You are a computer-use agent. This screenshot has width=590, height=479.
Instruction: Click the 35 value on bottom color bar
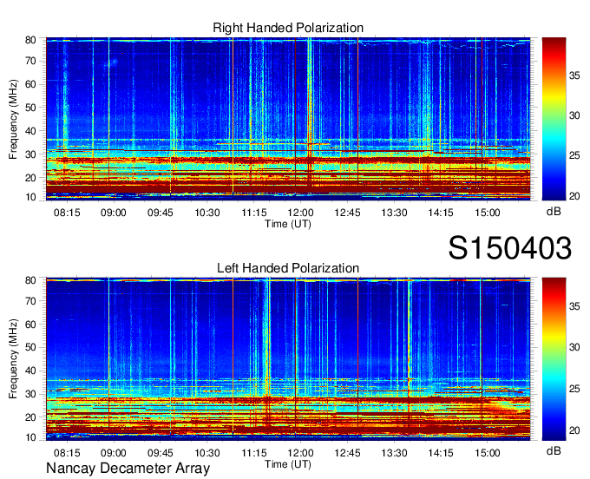click(x=574, y=306)
